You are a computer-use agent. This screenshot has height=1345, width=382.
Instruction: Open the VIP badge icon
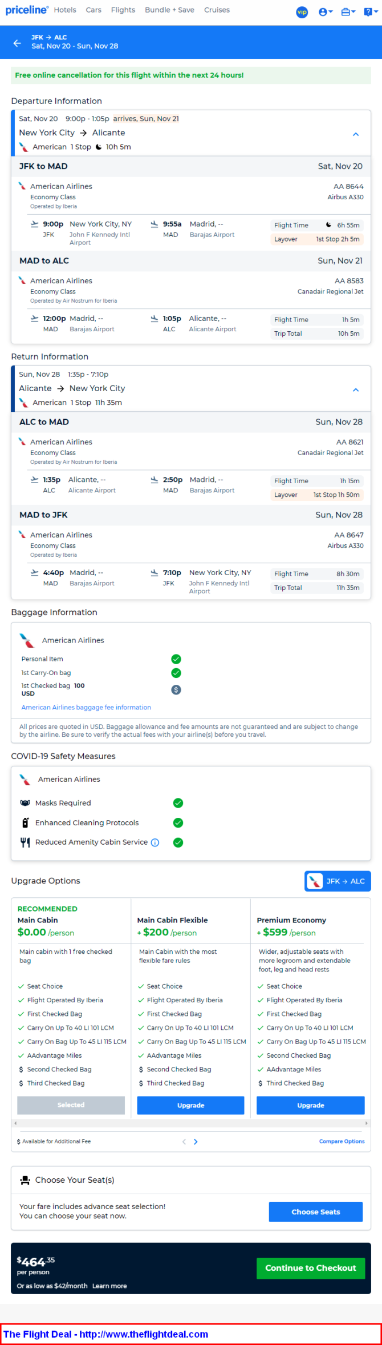(x=302, y=12)
